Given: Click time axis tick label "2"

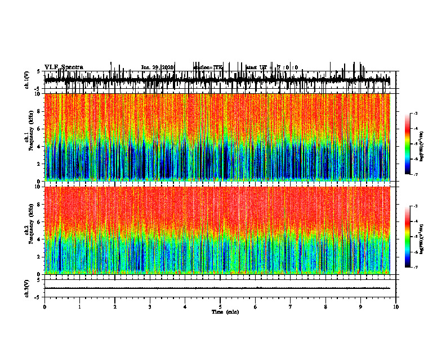Looking at the screenshot, I should 115,307.
